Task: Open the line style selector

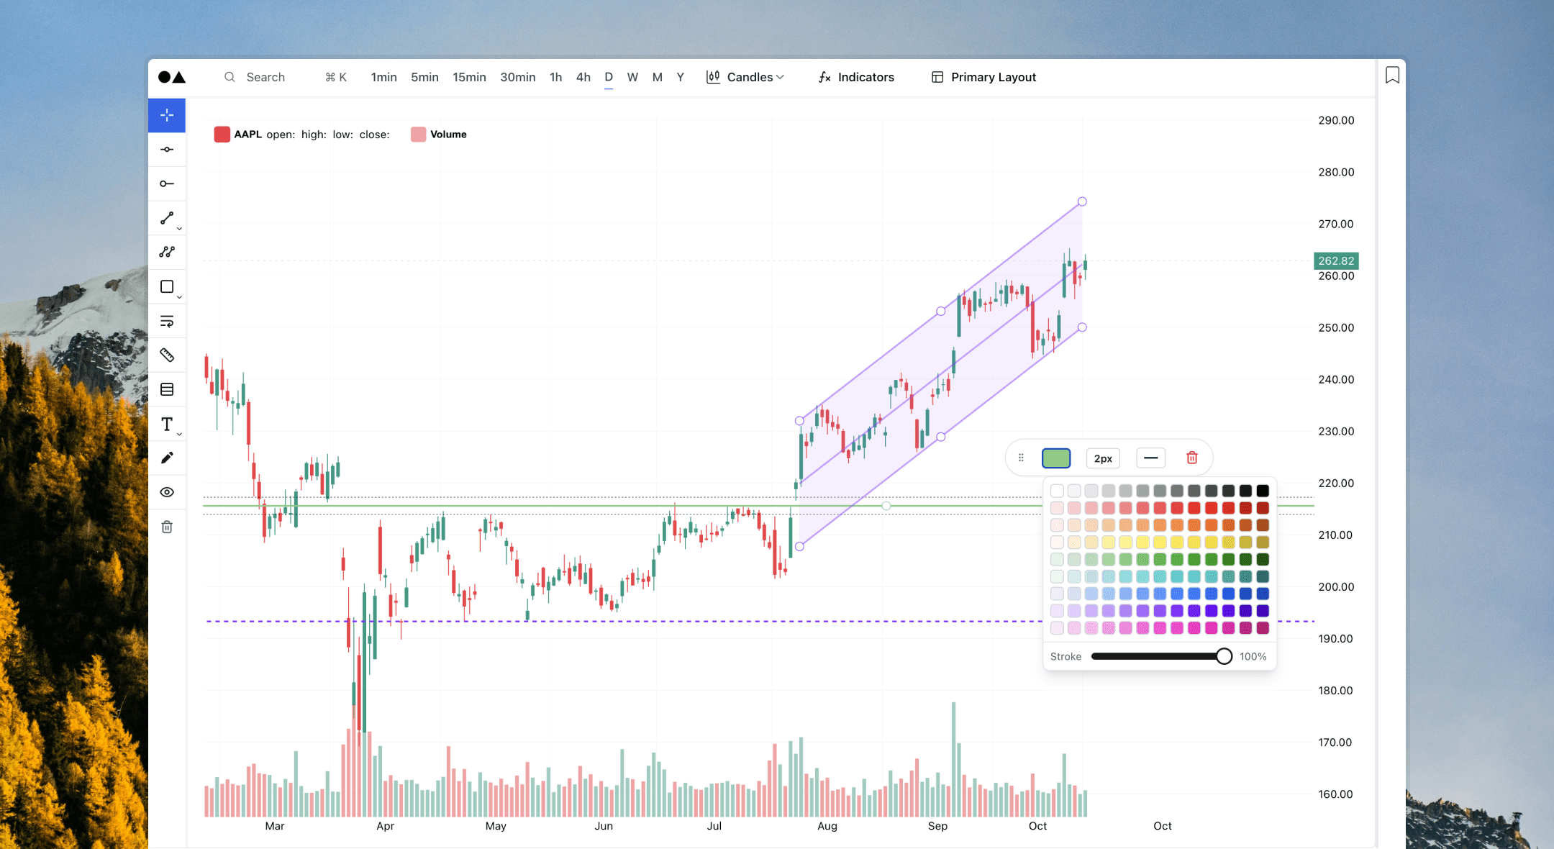Action: coord(1150,458)
